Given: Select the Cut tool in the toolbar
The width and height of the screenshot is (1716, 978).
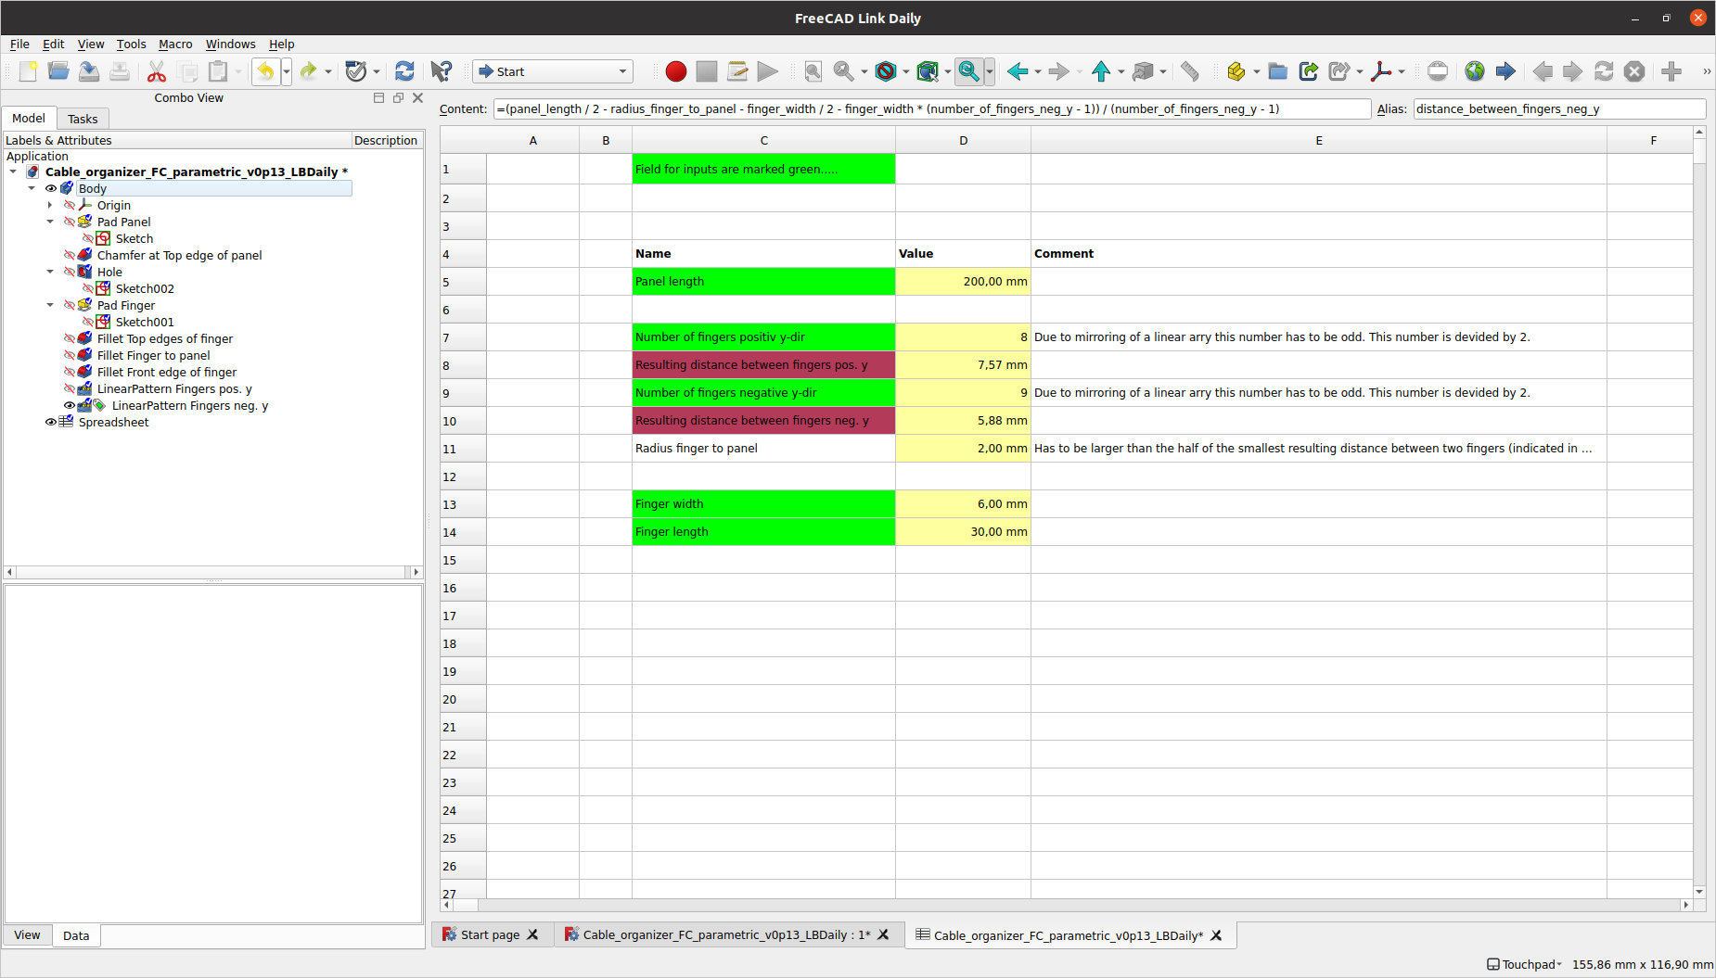Looking at the screenshot, I should (x=156, y=71).
